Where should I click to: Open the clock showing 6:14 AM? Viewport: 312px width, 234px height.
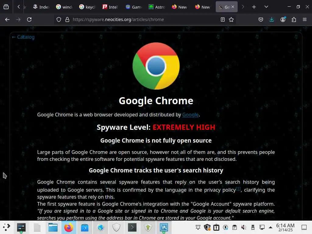285,227
